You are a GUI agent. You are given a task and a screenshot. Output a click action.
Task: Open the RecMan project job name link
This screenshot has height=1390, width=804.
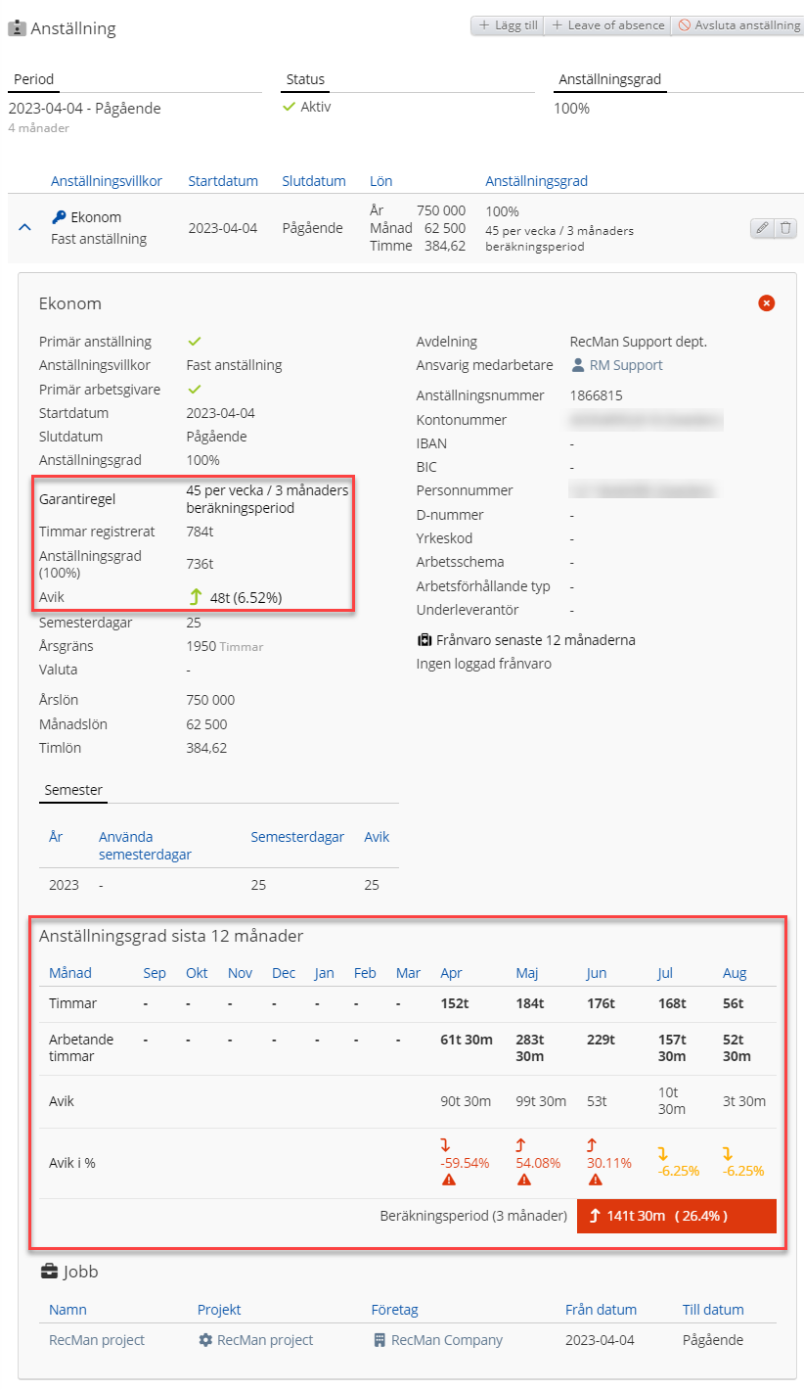[x=97, y=1340]
